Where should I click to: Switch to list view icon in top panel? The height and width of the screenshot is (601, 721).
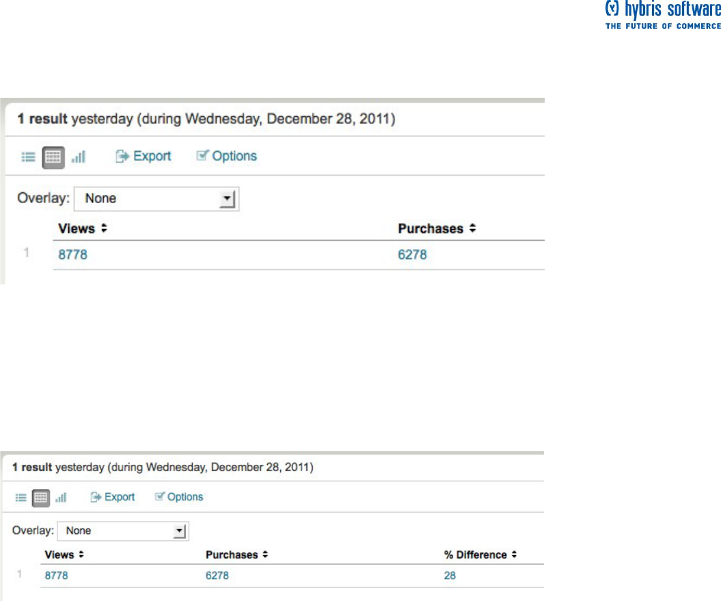click(x=27, y=157)
